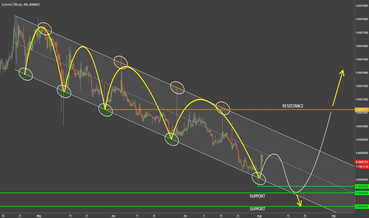
Task: Click the 13 date label on time axis
Action: coord(288,216)
